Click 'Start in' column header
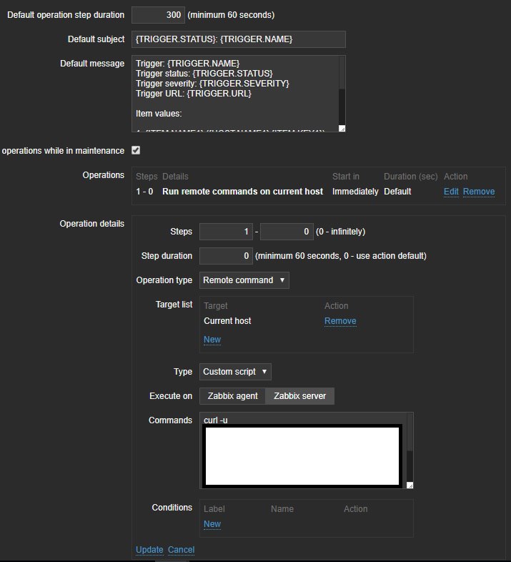The width and height of the screenshot is (511, 562). click(345, 177)
